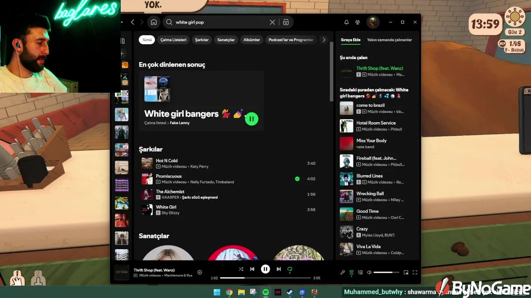
Task: Select Good Time in queue
Action: [378, 214]
